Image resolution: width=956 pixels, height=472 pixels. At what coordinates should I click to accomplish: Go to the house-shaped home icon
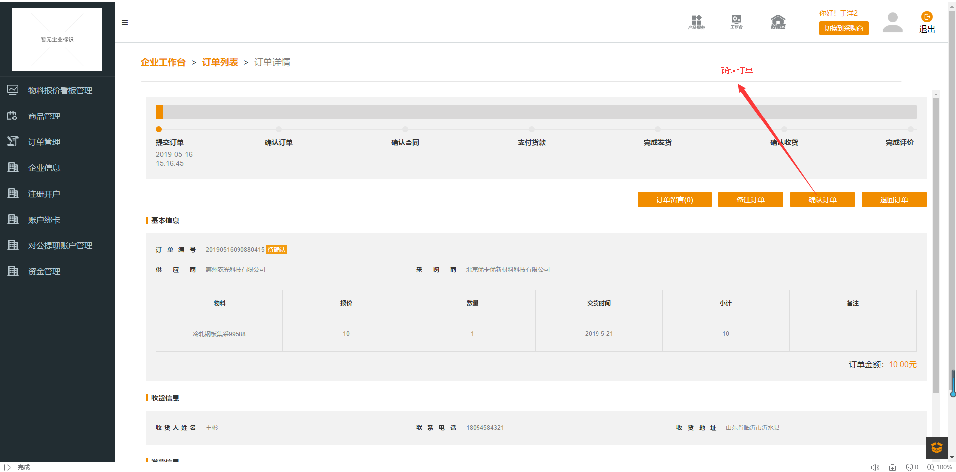(x=778, y=22)
